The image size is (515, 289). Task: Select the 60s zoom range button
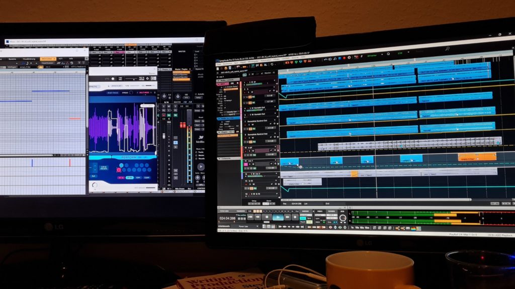362,228
